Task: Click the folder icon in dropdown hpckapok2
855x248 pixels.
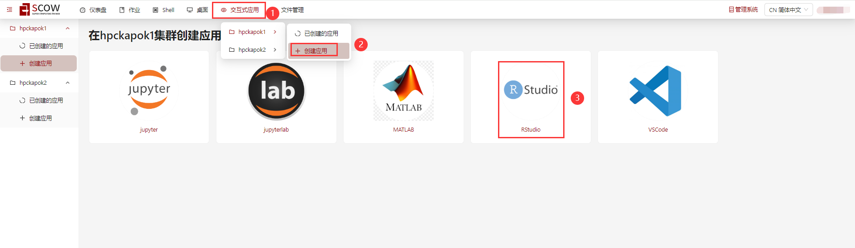Action: (x=232, y=50)
